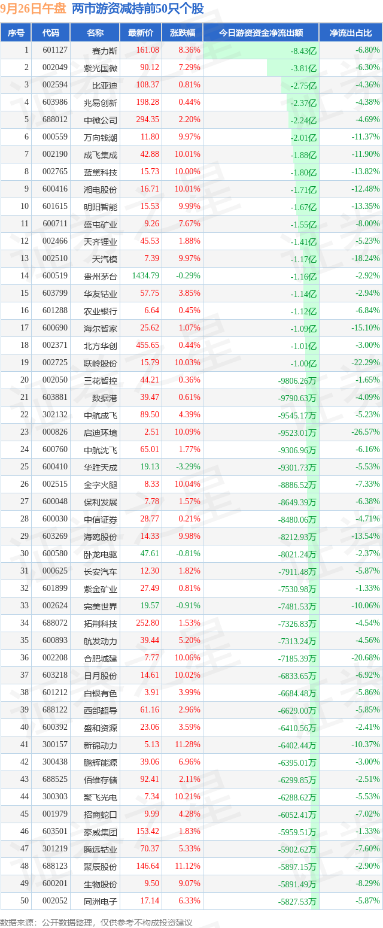The height and width of the screenshot is (928, 383).
Task: Click stock name 农业银行
Action: pyautogui.click(x=101, y=311)
